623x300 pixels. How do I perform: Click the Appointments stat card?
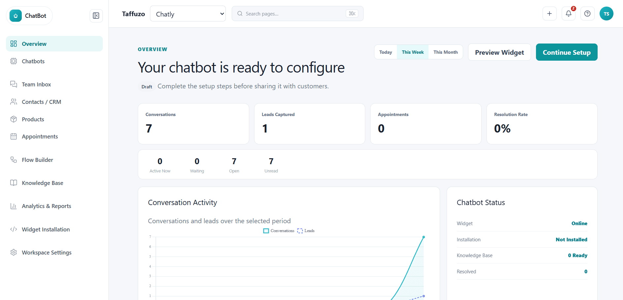(426, 124)
